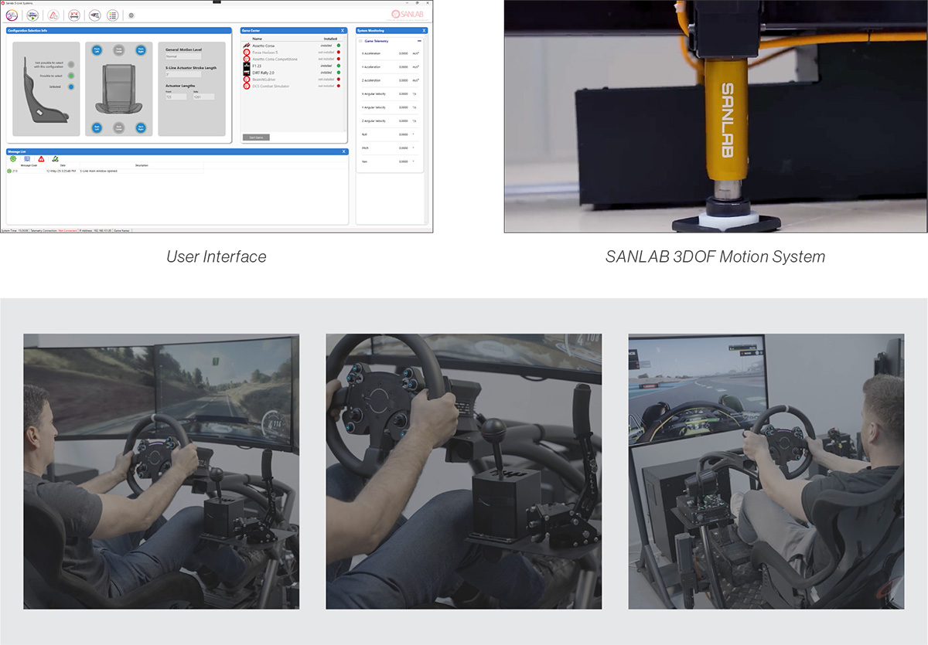Open the General Motion Level box
This screenshot has width=928, height=645.
183,56
